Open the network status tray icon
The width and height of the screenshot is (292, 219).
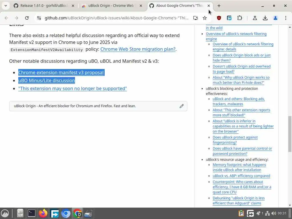pos(267,213)
